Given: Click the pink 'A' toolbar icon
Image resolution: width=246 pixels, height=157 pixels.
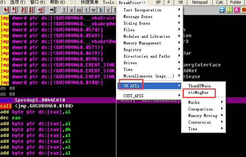Looking at the screenshot, I should click(236, 10).
